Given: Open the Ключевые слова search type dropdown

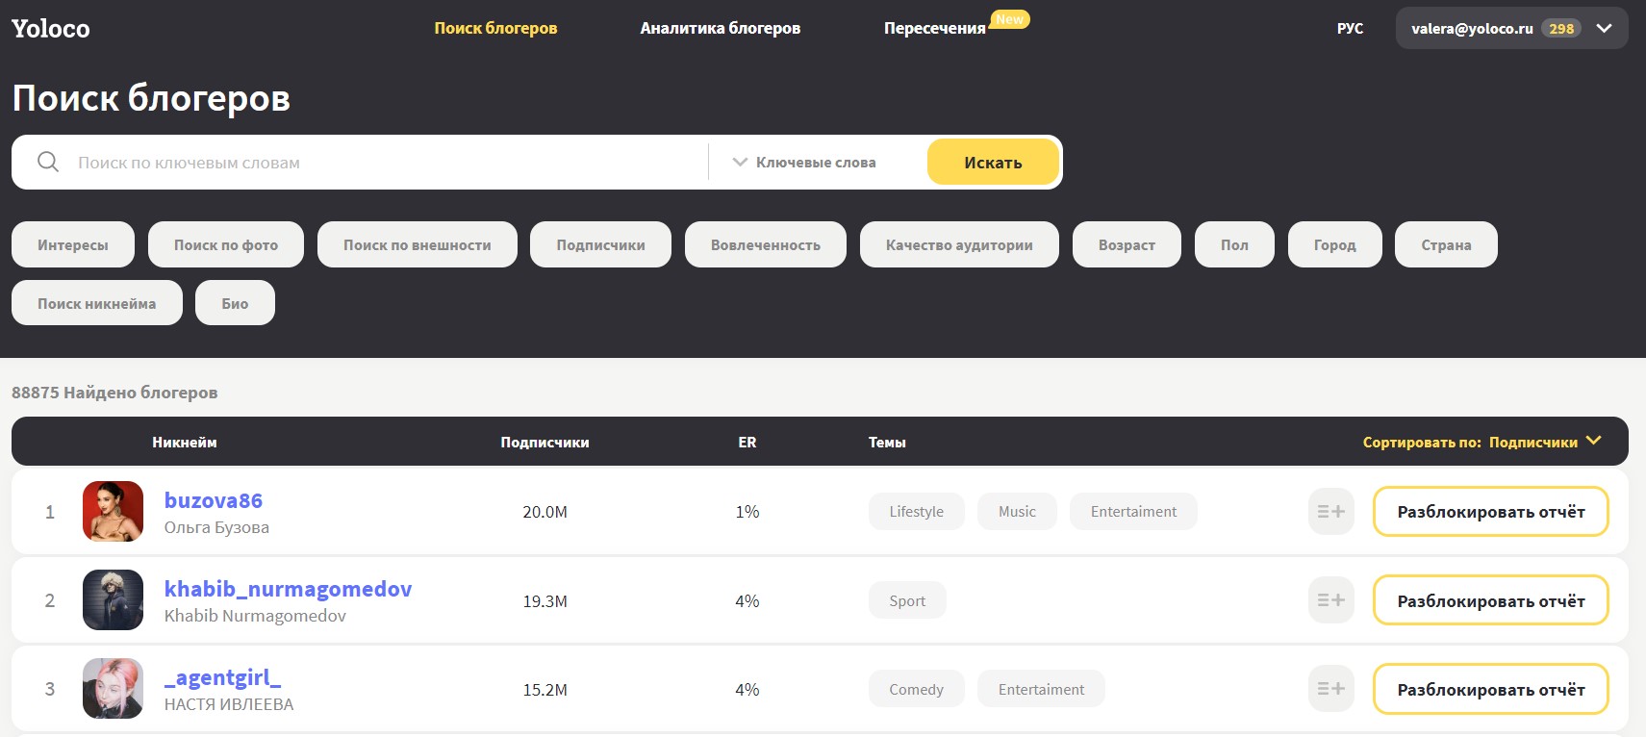Looking at the screenshot, I should coord(805,163).
